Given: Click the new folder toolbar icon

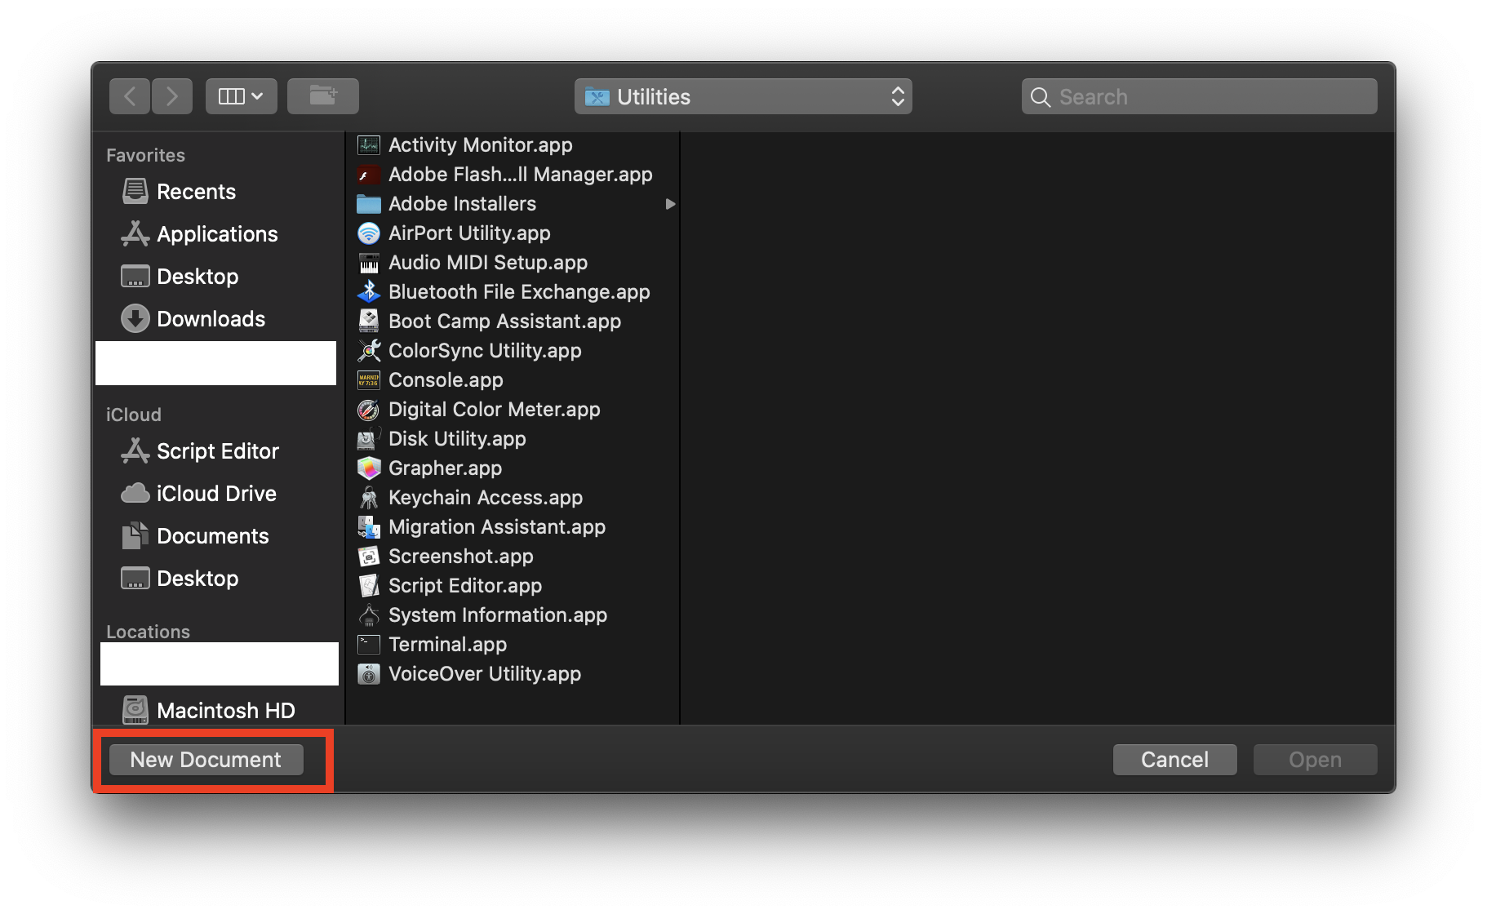Looking at the screenshot, I should pos(322,95).
